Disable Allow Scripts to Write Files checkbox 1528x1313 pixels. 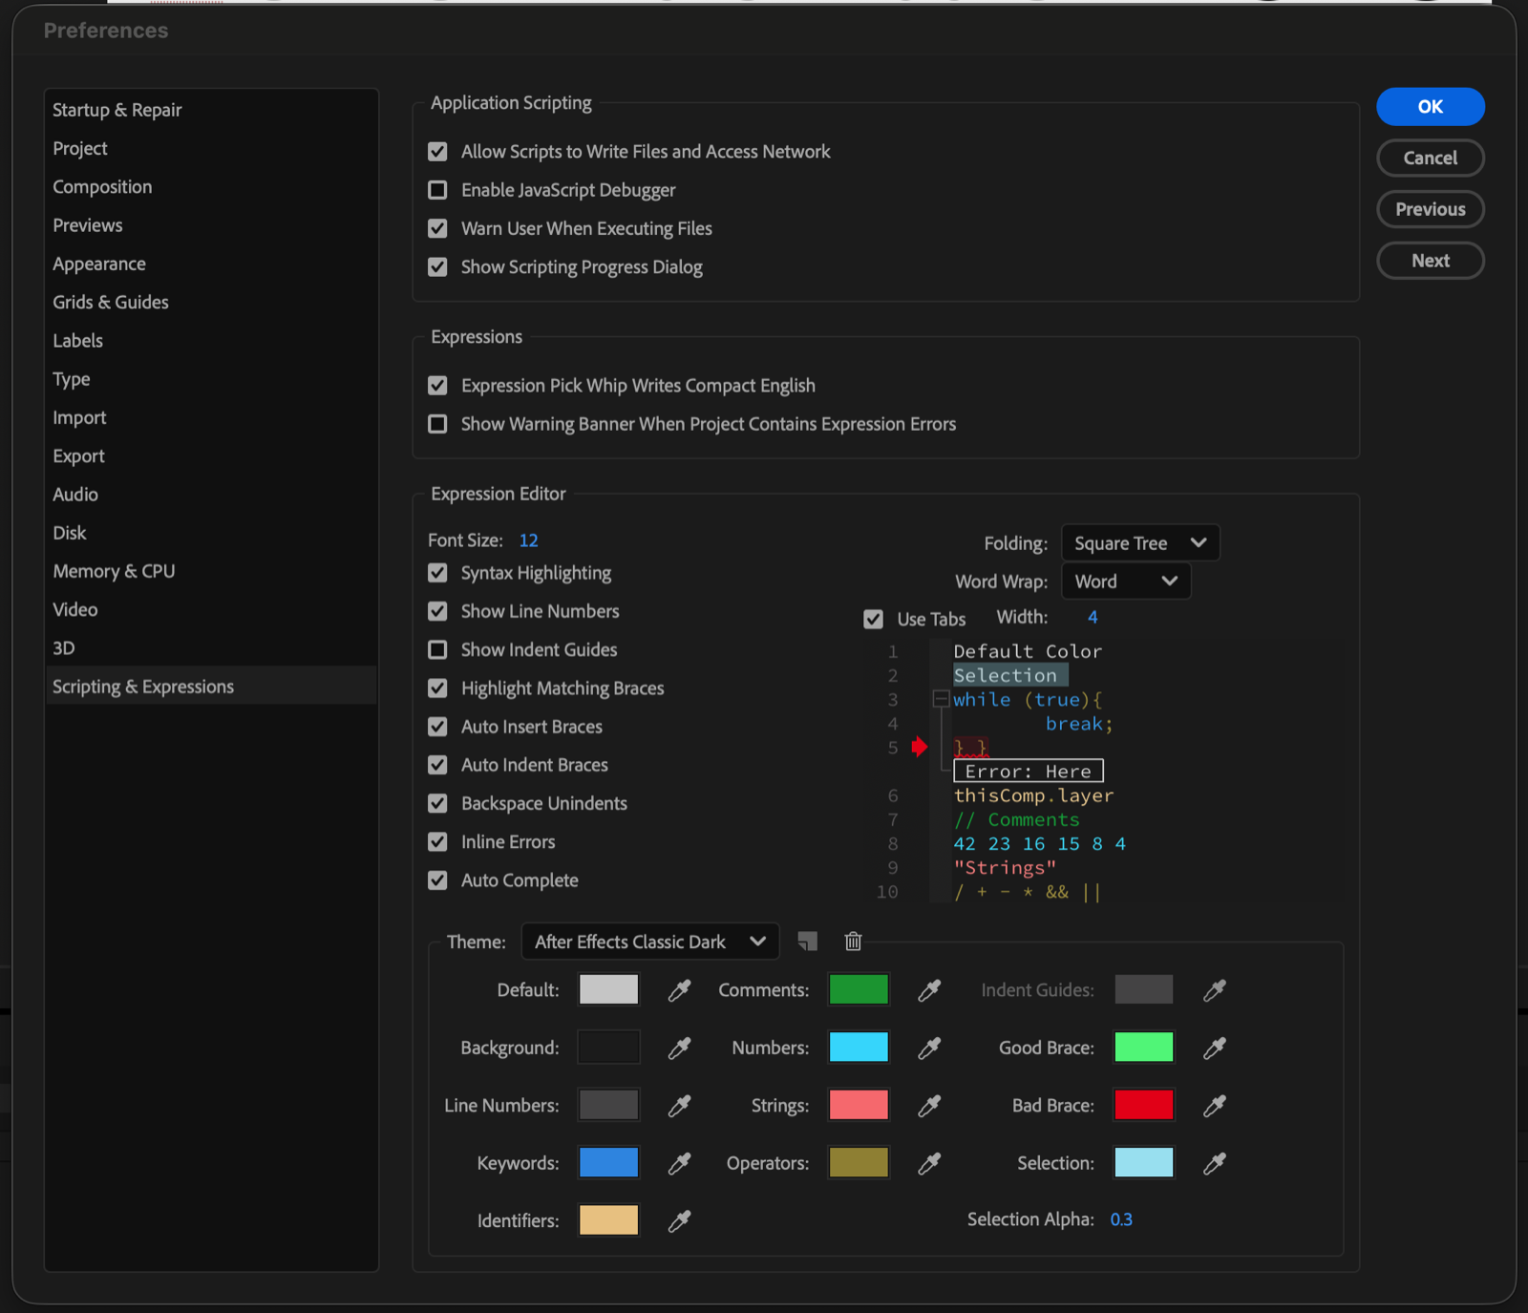[x=437, y=152]
